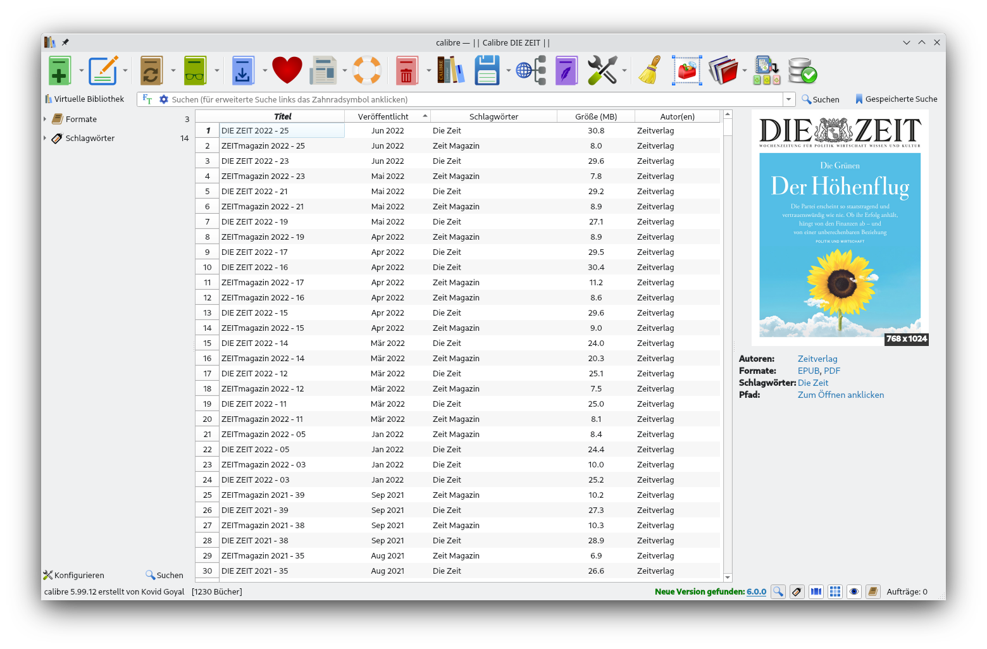Viewport: 987px width, 649px height.
Task: Open dropdown arrow next to Remove books
Action: 428,71
